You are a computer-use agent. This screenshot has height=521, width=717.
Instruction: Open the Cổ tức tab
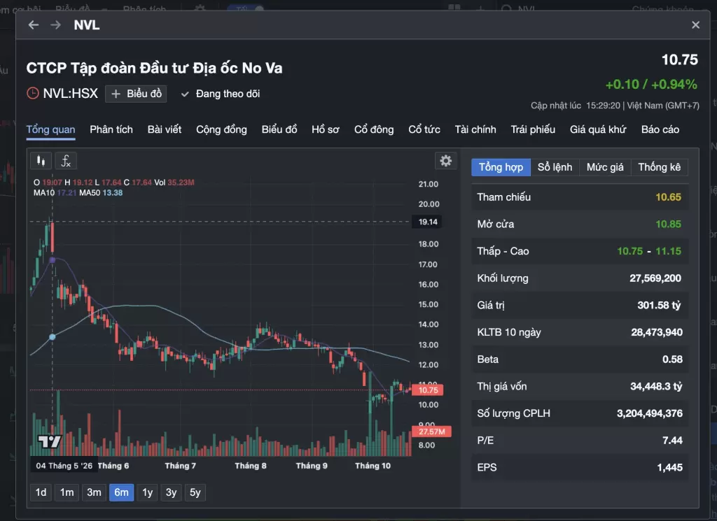coord(424,129)
